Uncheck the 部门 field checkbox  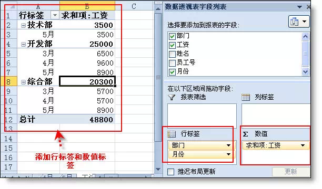[x=172, y=36]
